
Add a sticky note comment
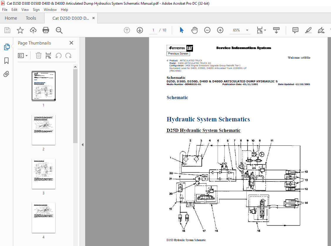(x=295, y=30)
